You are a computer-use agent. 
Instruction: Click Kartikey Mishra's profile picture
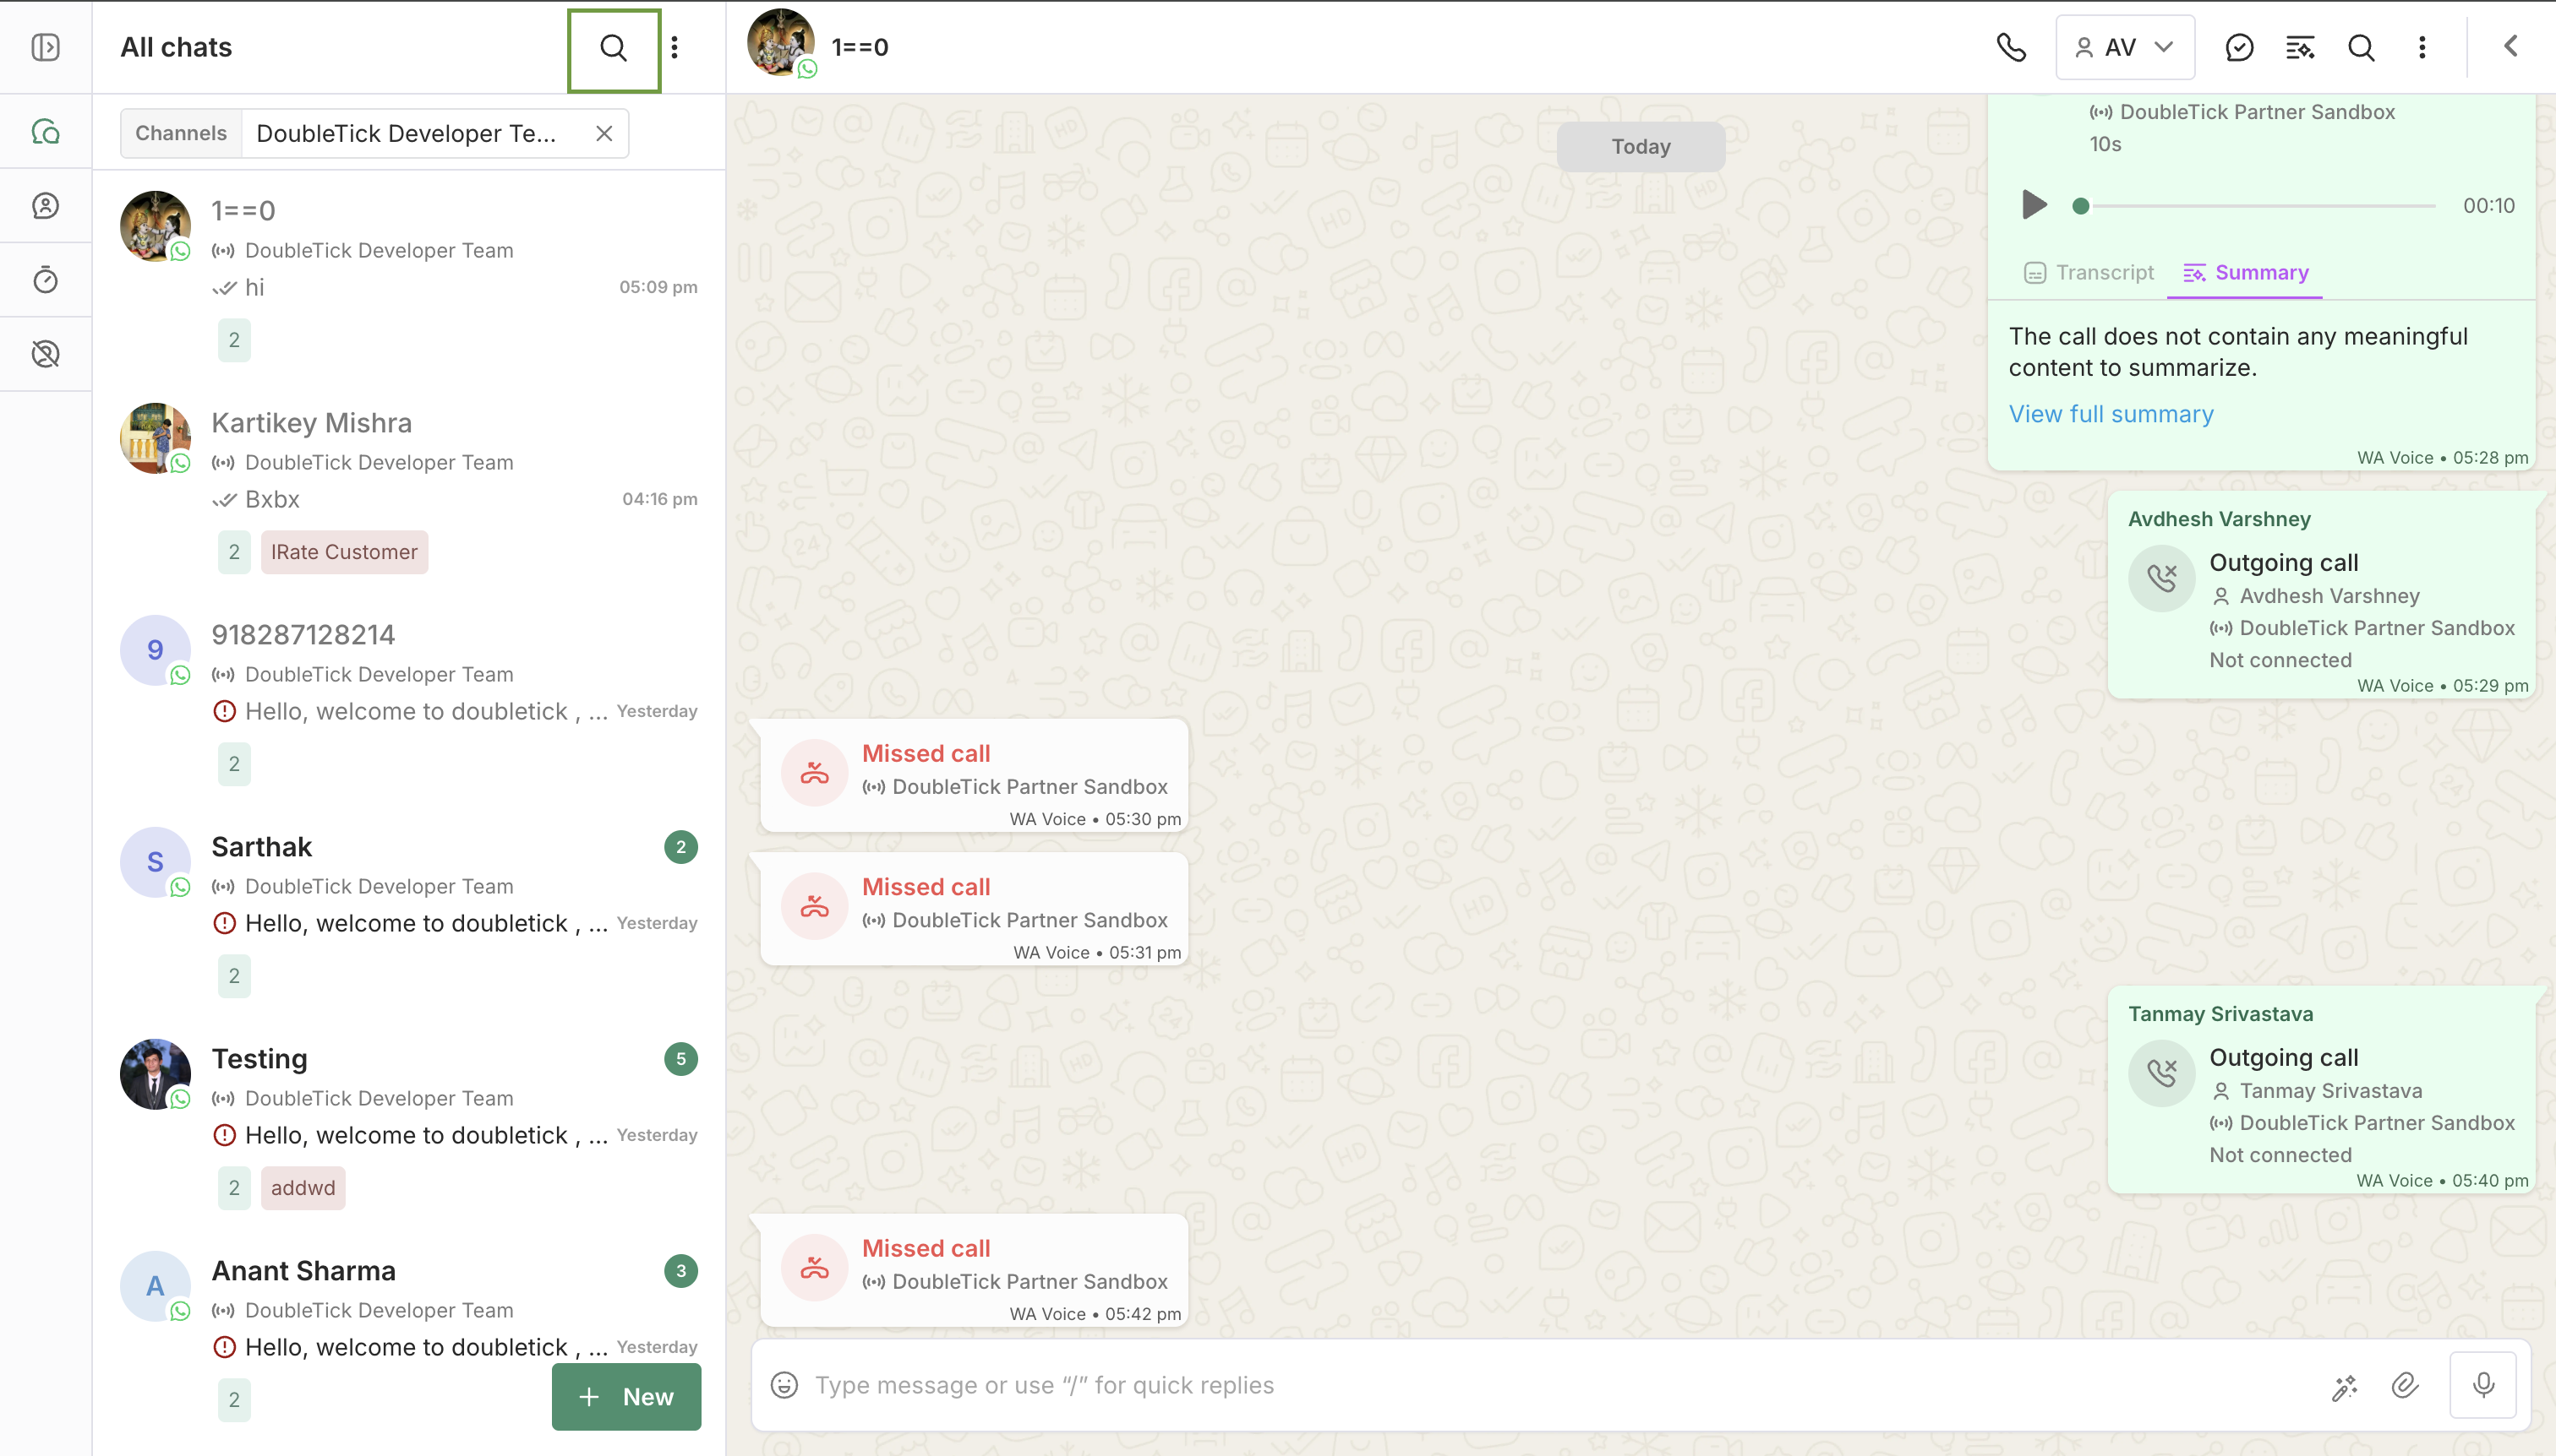[x=156, y=438]
